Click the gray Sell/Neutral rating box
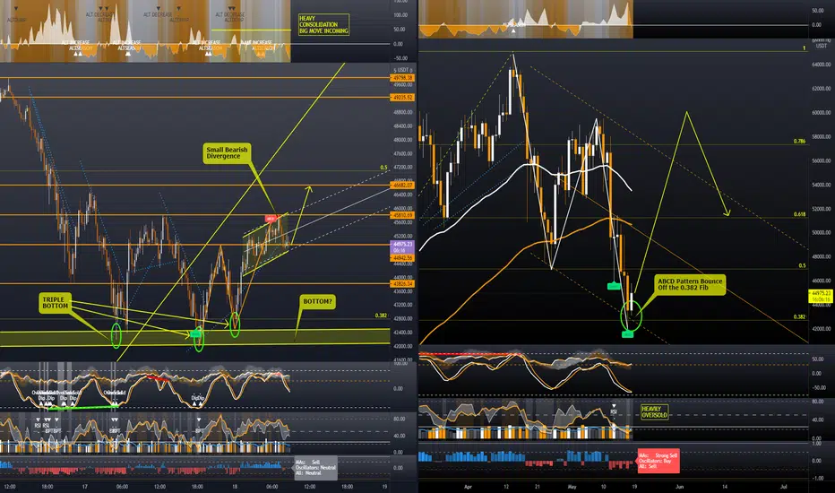 pos(315,468)
